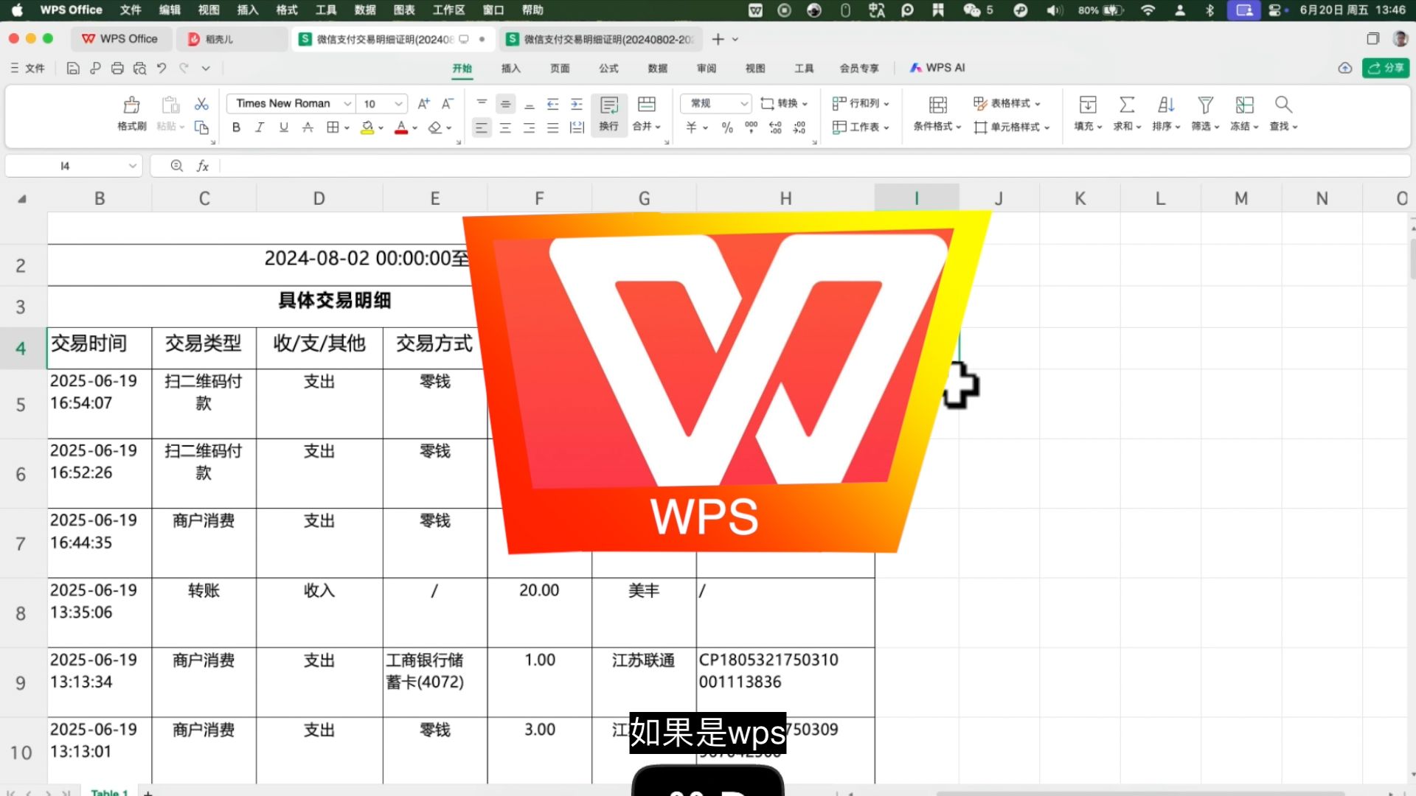Click the Save icon in quick toolbar

(x=72, y=68)
